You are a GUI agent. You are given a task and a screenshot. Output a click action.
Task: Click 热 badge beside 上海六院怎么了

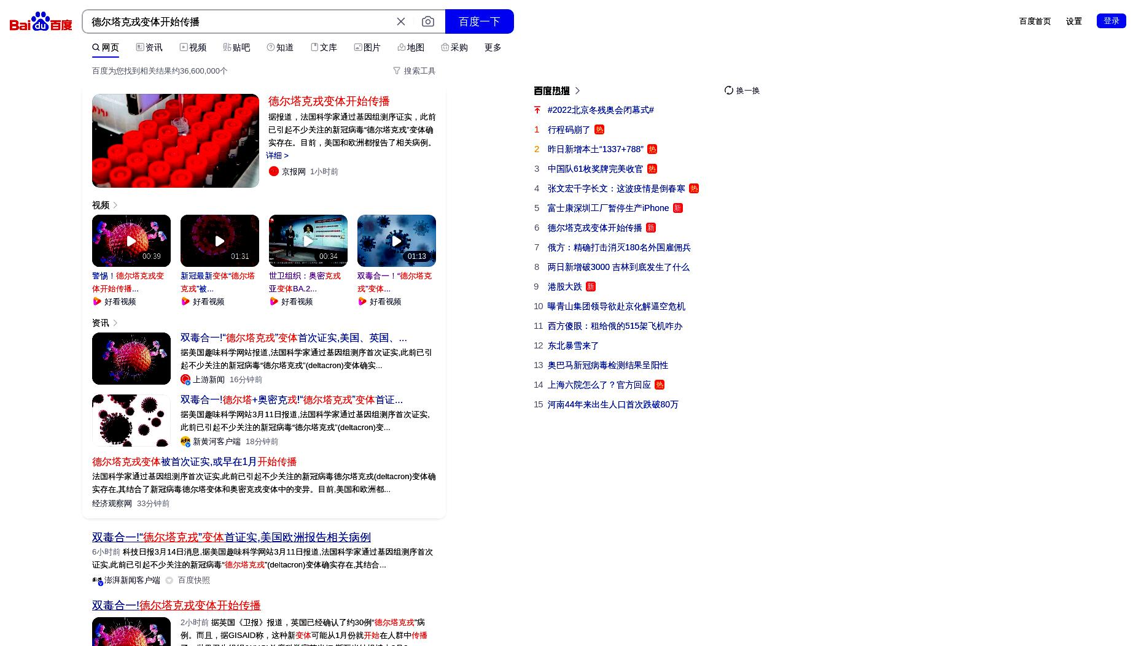click(x=660, y=385)
